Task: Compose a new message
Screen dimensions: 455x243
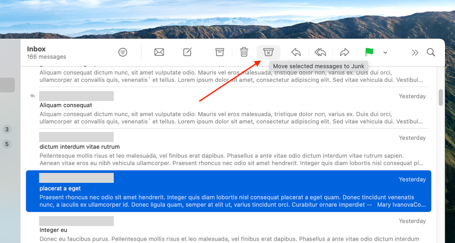Action: click(x=187, y=52)
